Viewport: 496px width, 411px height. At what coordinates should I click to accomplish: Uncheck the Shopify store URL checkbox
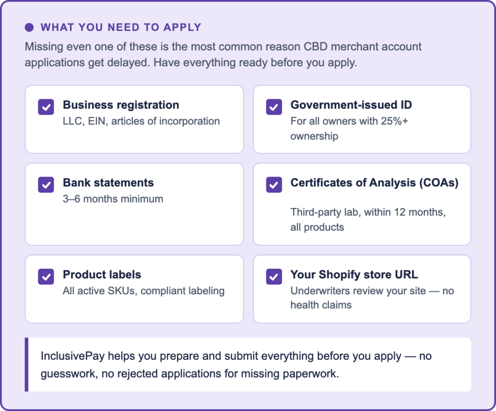[274, 276]
